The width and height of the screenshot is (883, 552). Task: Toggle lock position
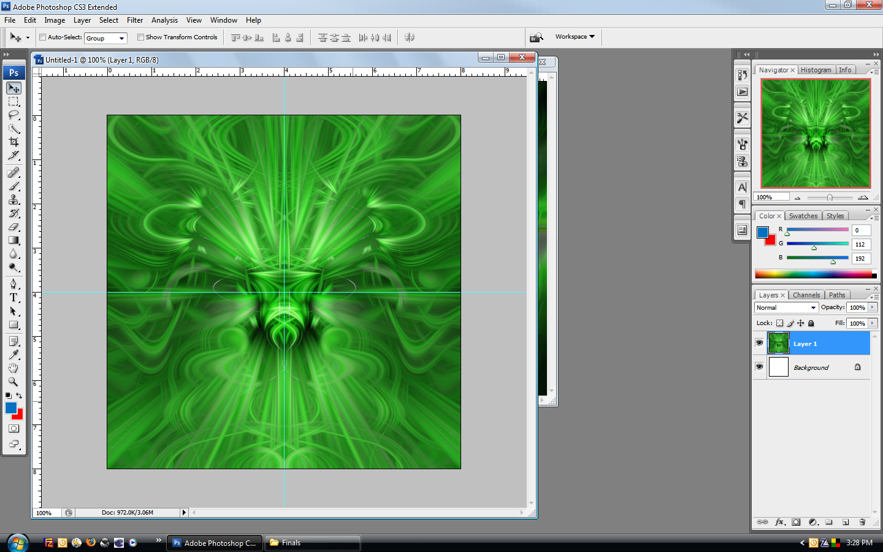(800, 323)
